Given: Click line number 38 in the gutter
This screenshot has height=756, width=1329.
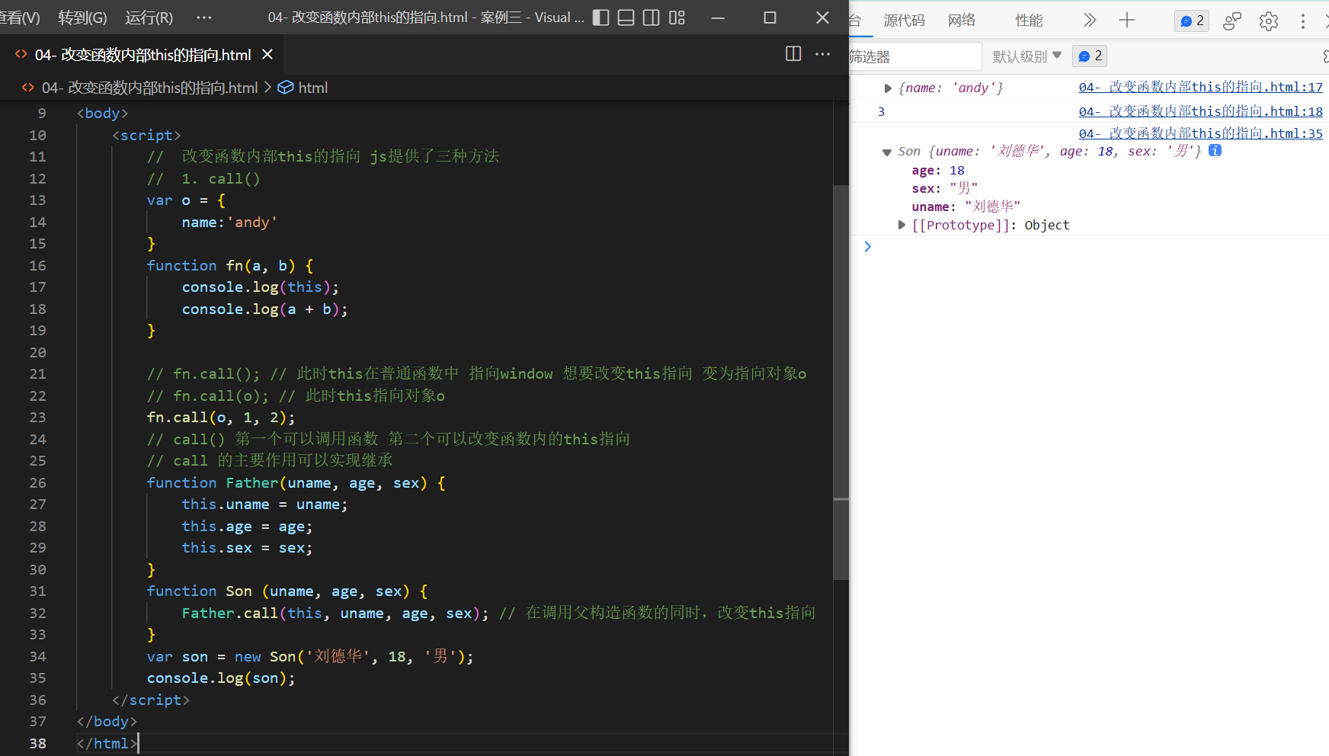Looking at the screenshot, I should 37,743.
